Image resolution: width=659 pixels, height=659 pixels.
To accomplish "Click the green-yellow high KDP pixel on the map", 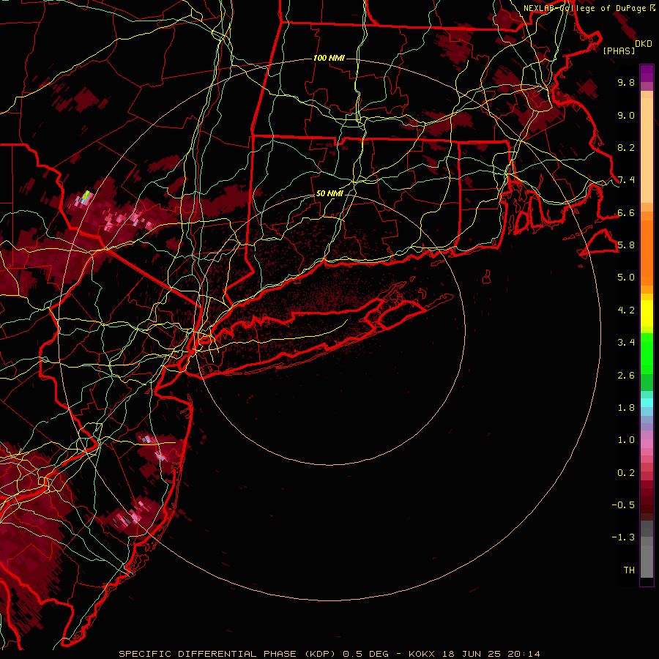I will [86, 195].
